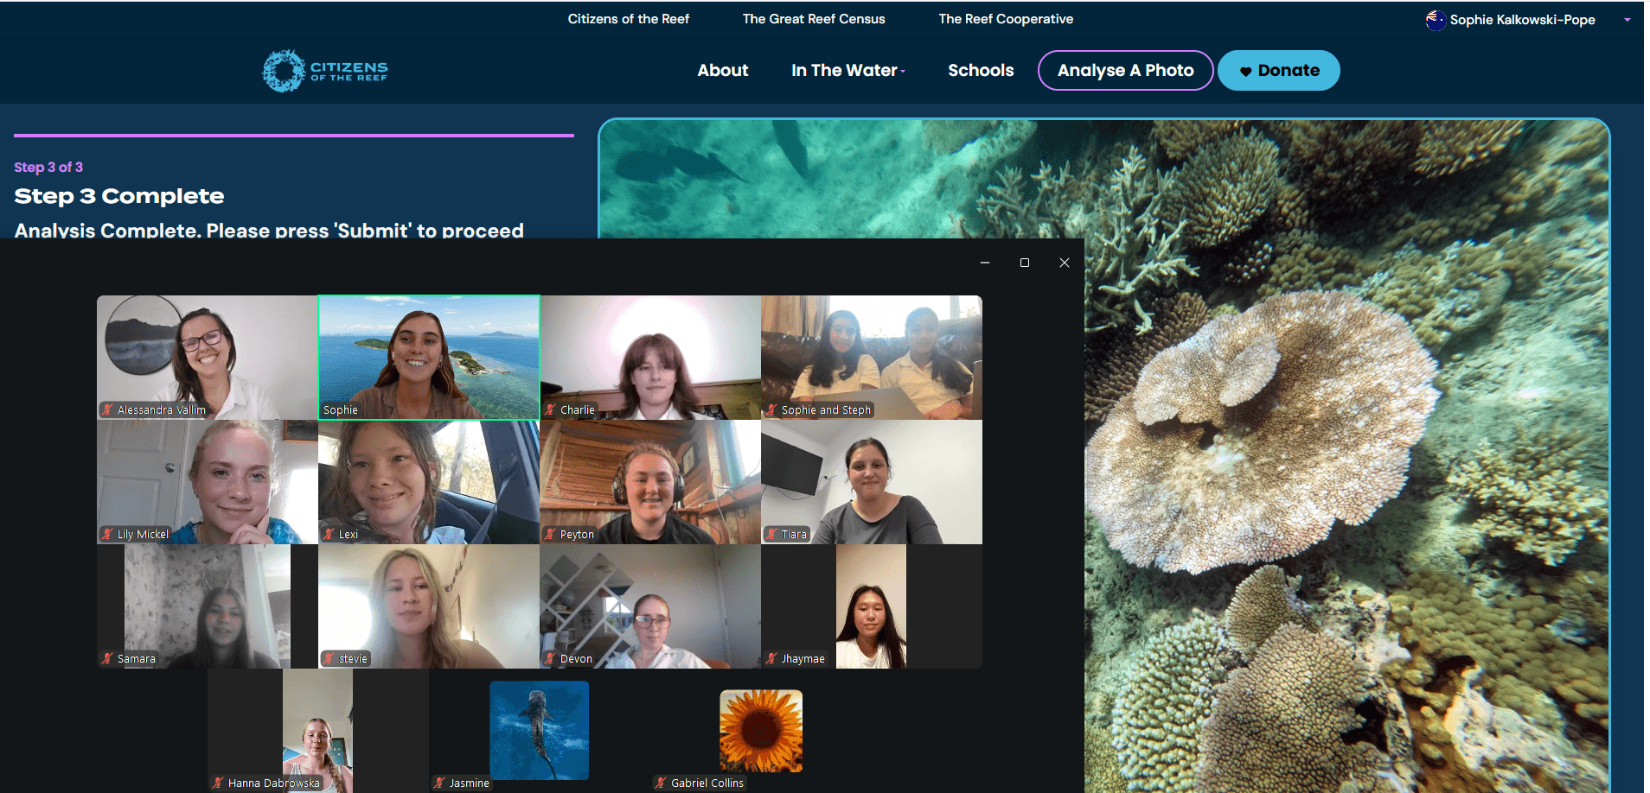Click the muted microphone icon on Charlie's tile
Viewport: 1650px width, 793px height.
550,410
